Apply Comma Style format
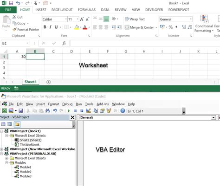This screenshot has height=186, width=220. (176, 27)
